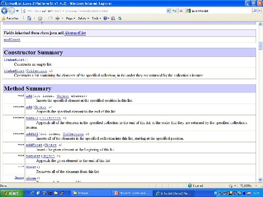263x197 pixels.
Task: Switch to the lectures folder taskbar button
Action: tap(91, 193)
